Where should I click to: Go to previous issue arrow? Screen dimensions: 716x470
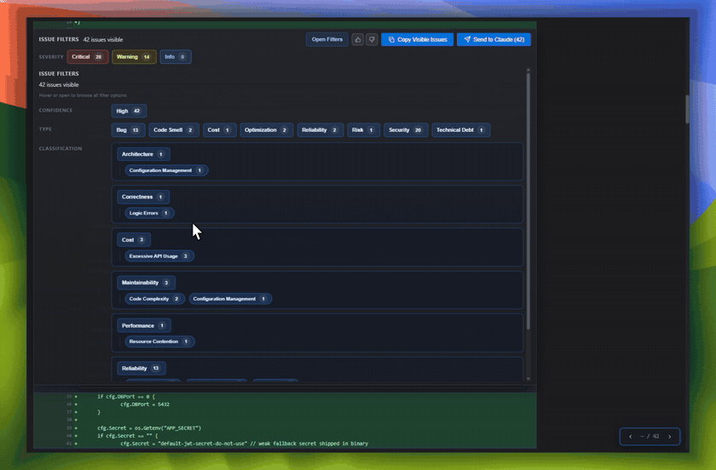pos(631,437)
